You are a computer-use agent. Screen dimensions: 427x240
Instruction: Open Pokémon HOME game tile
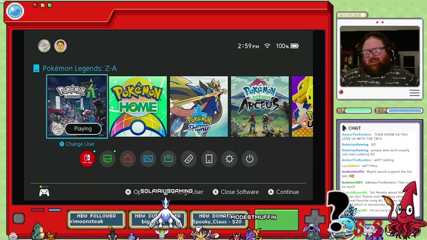pos(138,107)
